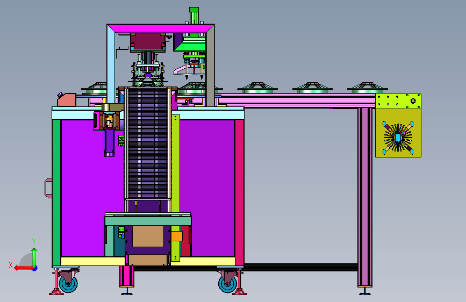Click the blue Z axis dot on triad
Image resolution: width=466 pixels, height=302 pixels.
35,268
